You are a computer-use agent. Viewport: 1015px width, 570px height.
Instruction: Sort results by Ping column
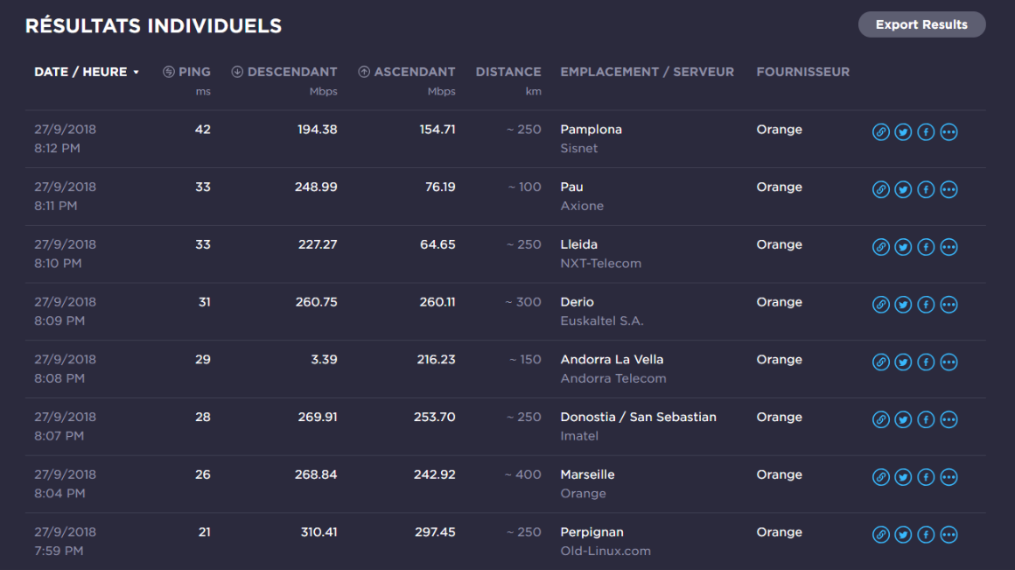click(187, 72)
